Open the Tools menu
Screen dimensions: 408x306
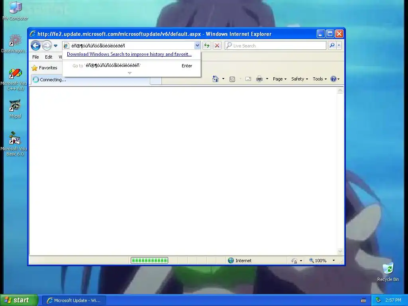pos(320,79)
